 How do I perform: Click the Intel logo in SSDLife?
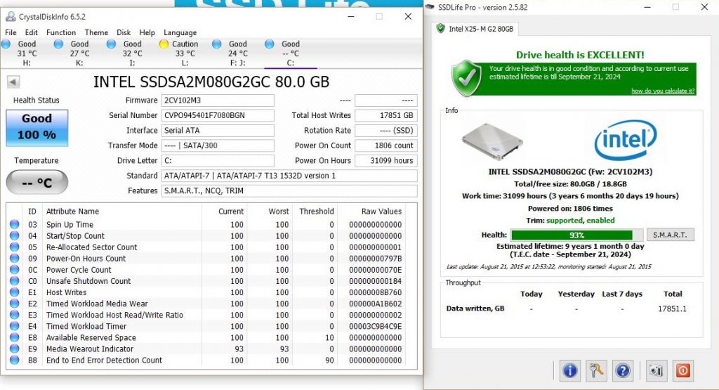click(626, 140)
